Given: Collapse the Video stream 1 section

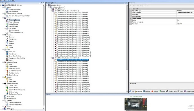Looking at the screenshot, I should click(130, 18).
